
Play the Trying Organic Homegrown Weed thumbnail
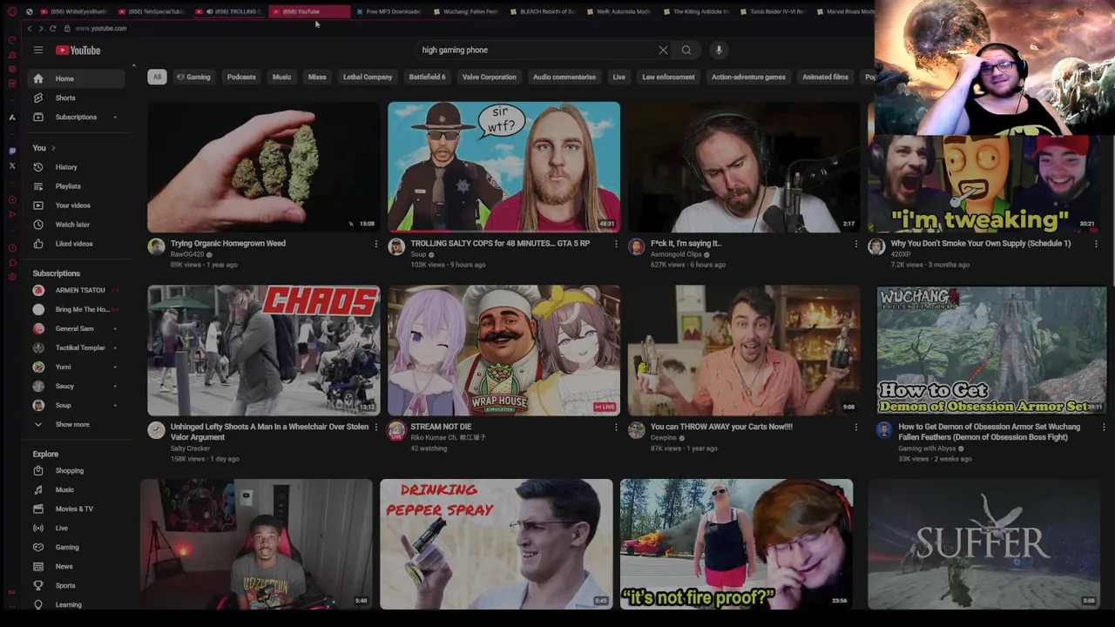263,167
